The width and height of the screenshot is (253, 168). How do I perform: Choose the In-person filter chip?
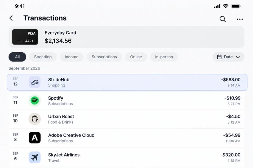[x=164, y=57]
